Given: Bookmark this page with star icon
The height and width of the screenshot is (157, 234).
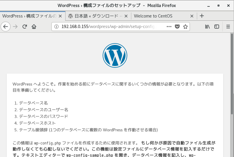Looking at the screenshot, I should (185, 27).
